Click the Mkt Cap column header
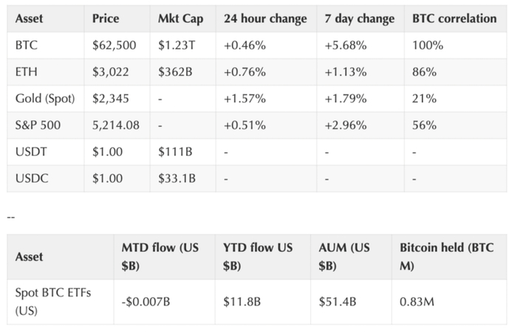 pyautogui.click(x=179, y=18)
